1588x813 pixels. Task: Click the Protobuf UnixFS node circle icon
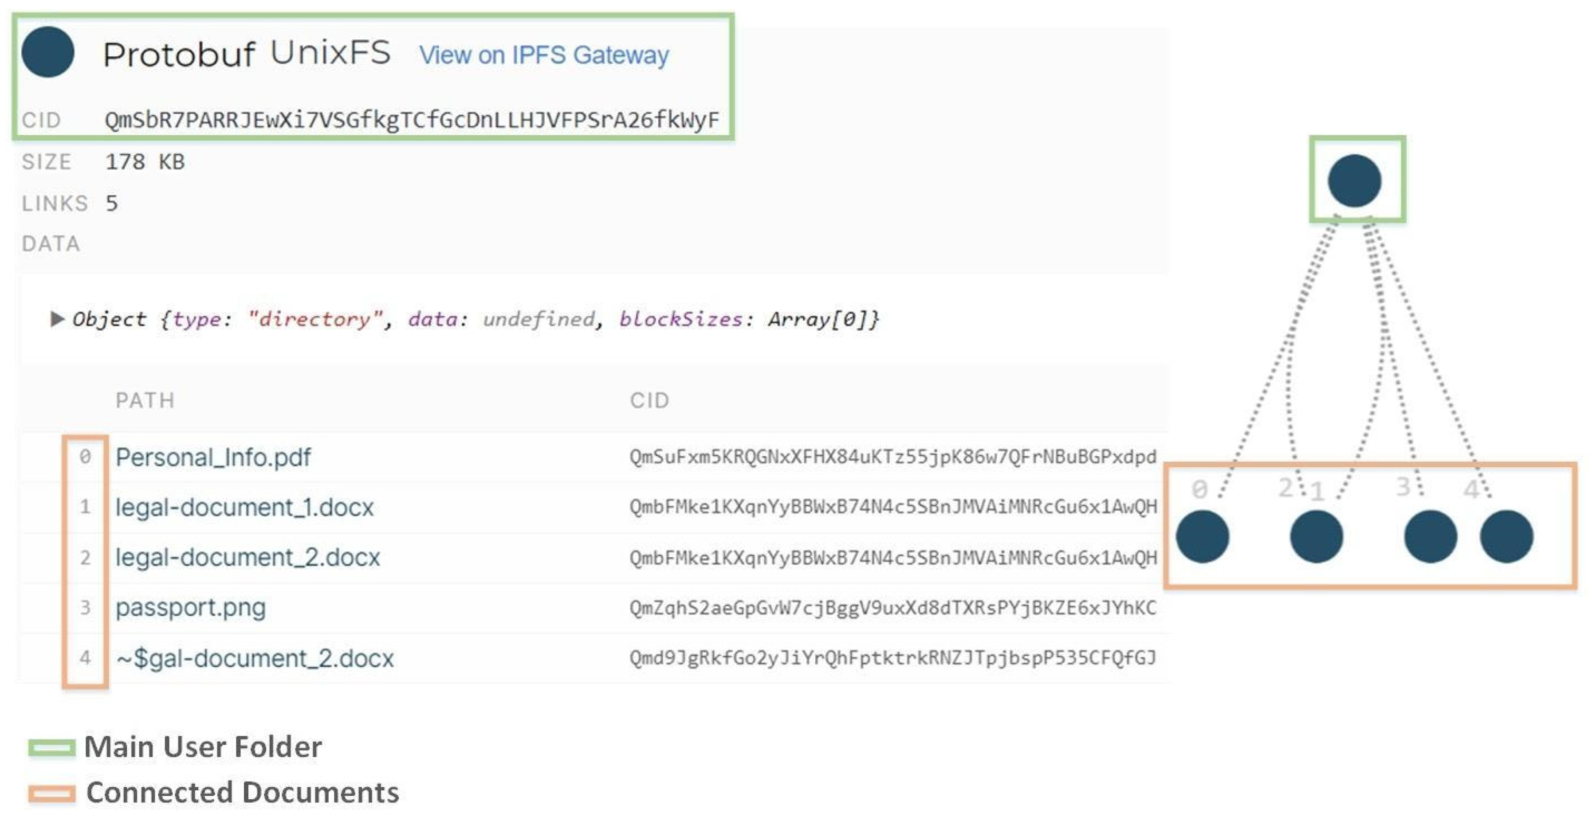[x=47, y=52]
